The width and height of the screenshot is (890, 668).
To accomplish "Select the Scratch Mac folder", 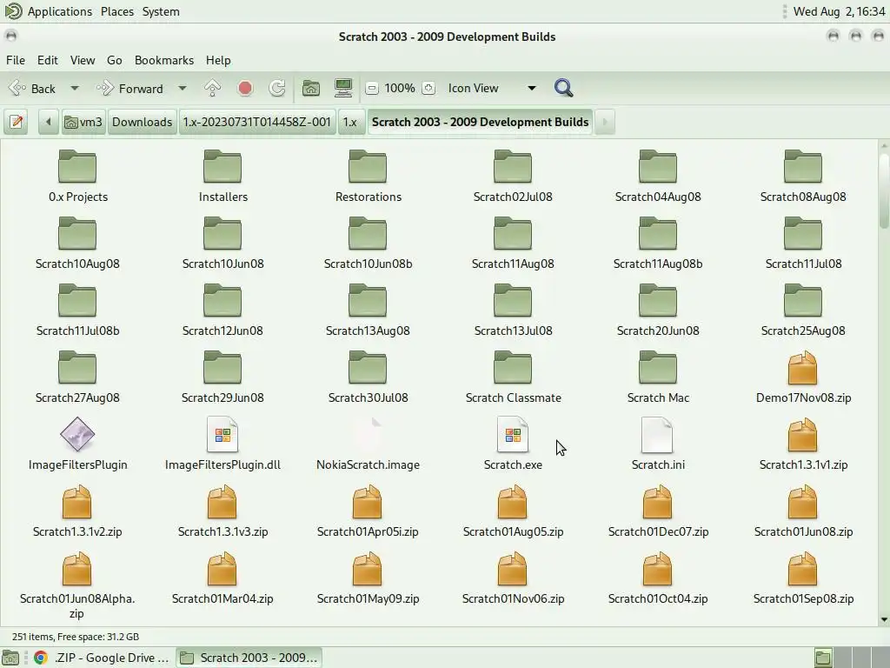I will tap(658, 377).
